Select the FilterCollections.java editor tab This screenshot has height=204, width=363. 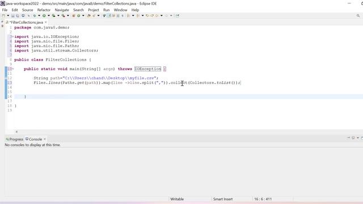[26, 23]
